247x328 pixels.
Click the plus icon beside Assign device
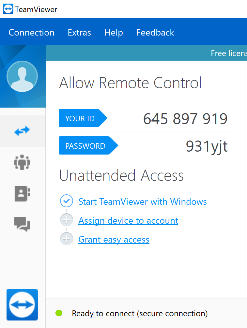[67, 220]
